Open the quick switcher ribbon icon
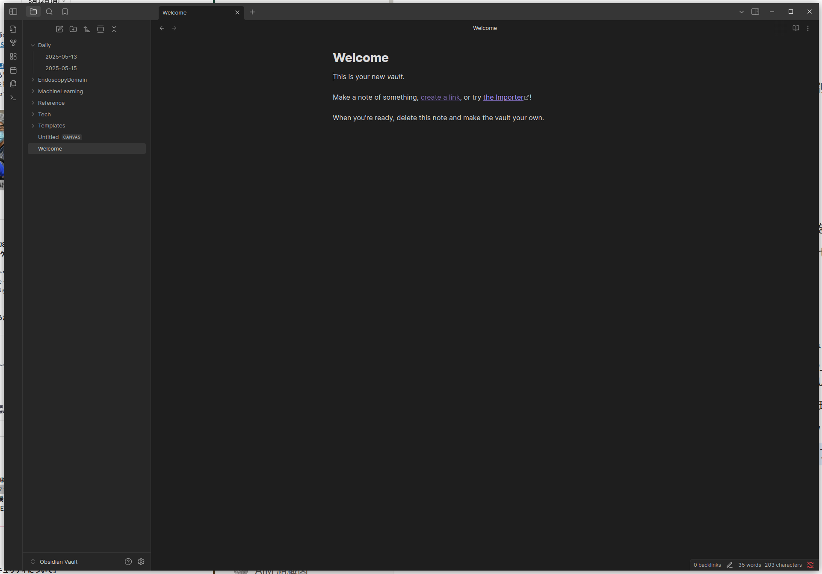Image resolution: width=822 pixels, height=574 pixels. [13, 29]
